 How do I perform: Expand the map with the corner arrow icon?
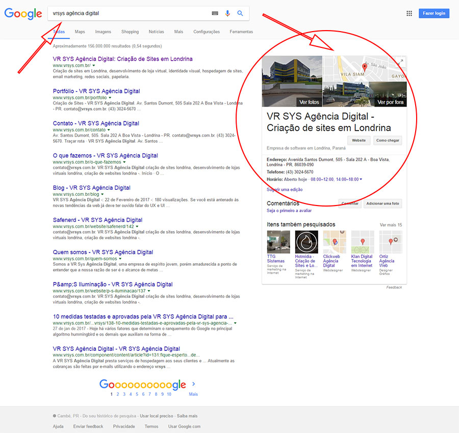pyautogui.click(x=400, y=62)
